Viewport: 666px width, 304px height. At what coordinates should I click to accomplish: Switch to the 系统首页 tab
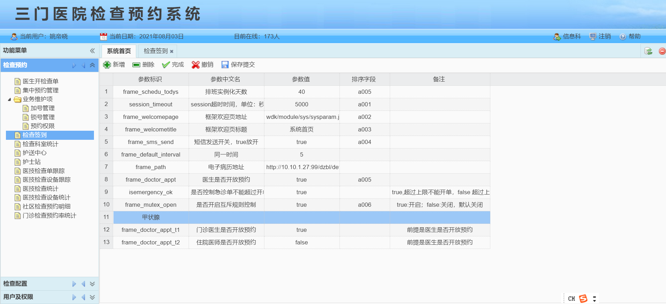point(119,51)
